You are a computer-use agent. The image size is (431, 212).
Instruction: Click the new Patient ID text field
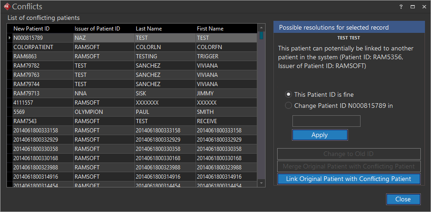click(326, 121)
